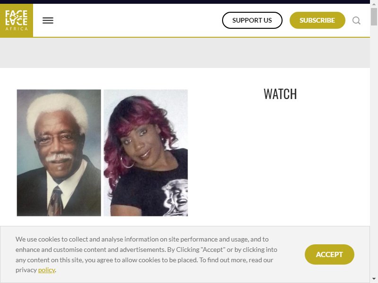This screenshot has width=378, height=283.
Task: Click the man's patterned necktie in the photo
Action: pyautogui.click(x=55, y=201)
